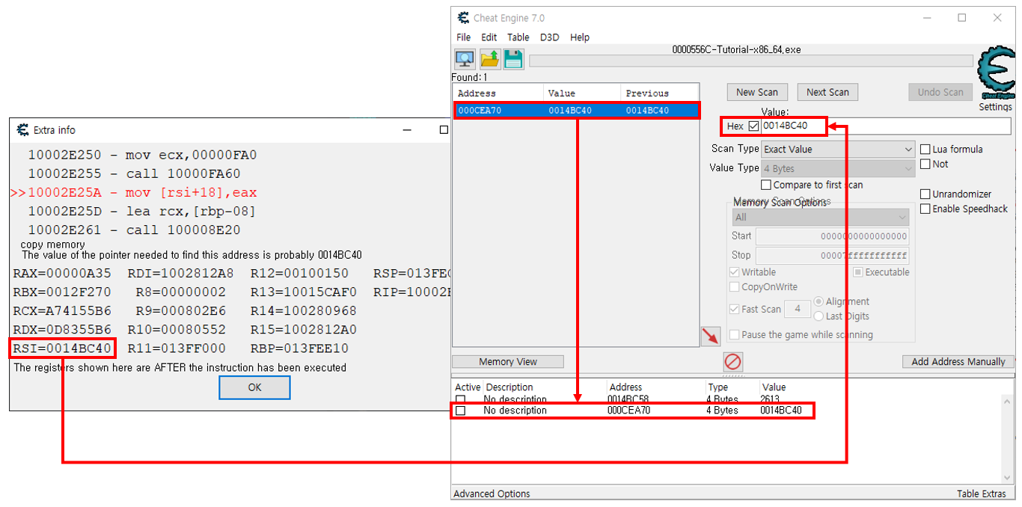Click the Description header in address list
The width and height of the screenshot is (1022, 507).
click(x=509, y=387)
